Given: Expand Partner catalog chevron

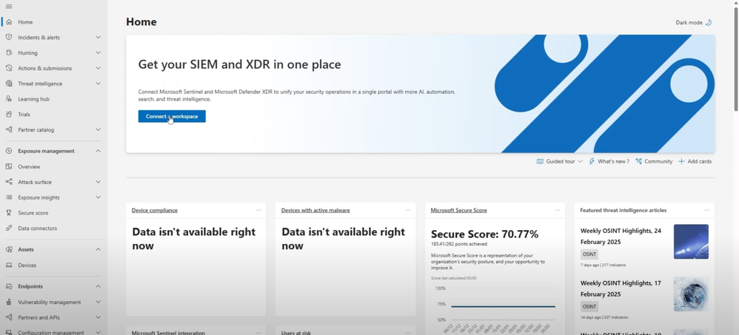Looking at the screenshot, I should (98, 130).
